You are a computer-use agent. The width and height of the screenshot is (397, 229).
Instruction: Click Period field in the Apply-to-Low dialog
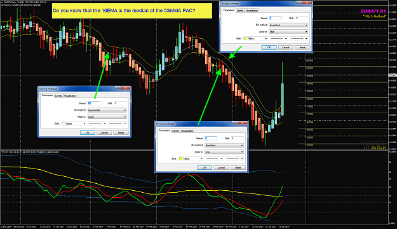(211, 138)
